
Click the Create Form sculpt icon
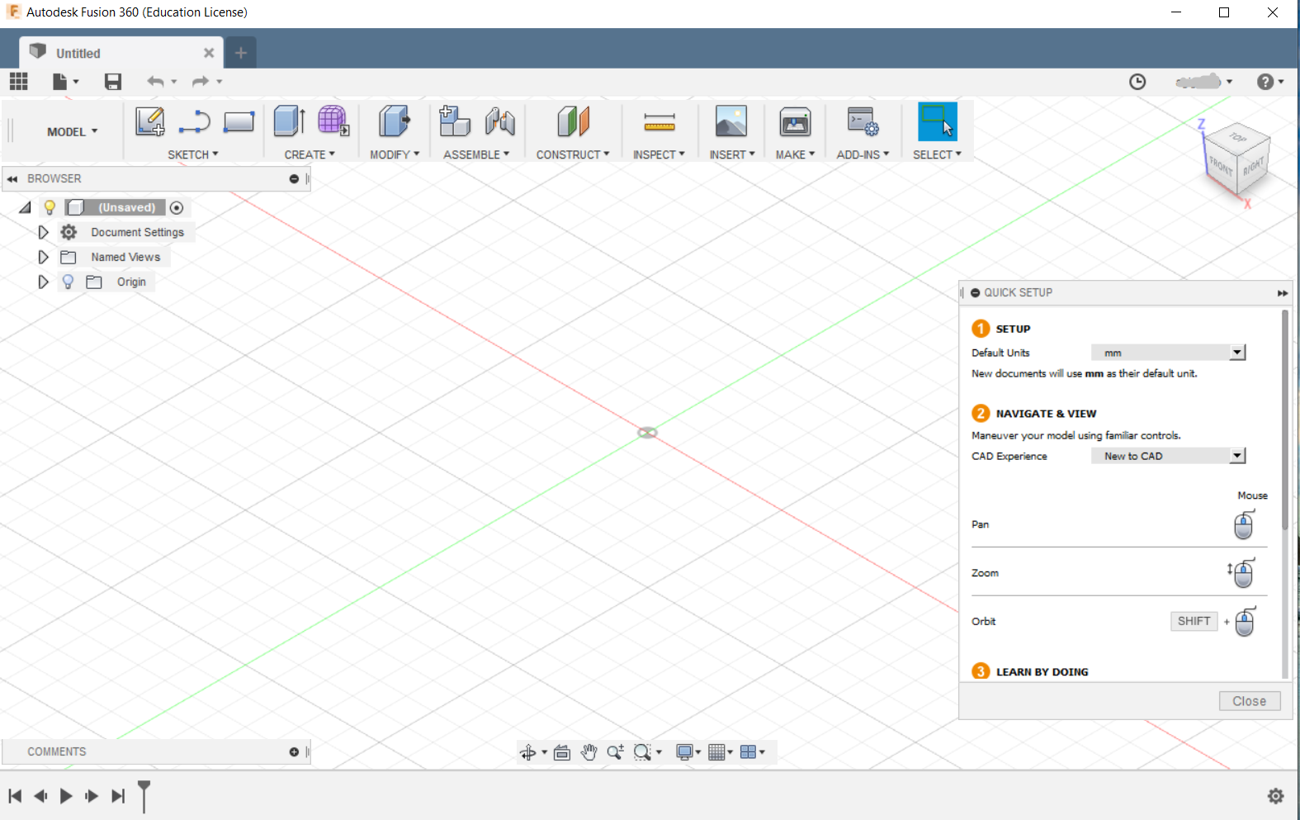click(x=333, y=121)
